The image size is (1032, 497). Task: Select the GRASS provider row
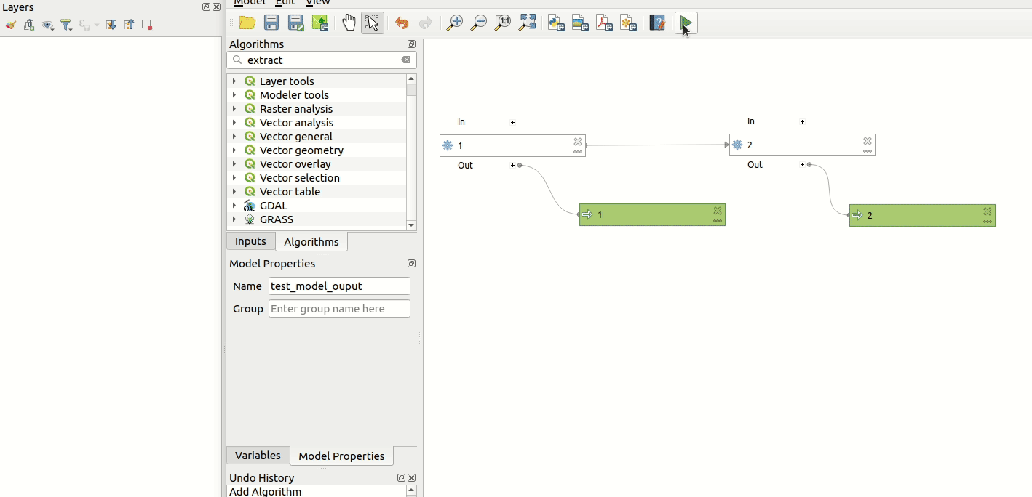pyautogui.click(x=317, y=219)
